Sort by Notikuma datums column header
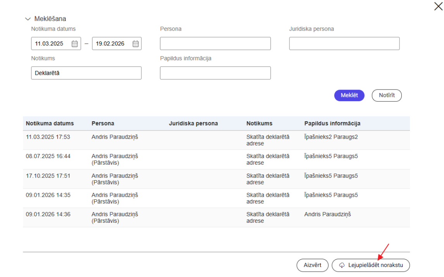Screen dimensions: 444x277 click(50, 124)
